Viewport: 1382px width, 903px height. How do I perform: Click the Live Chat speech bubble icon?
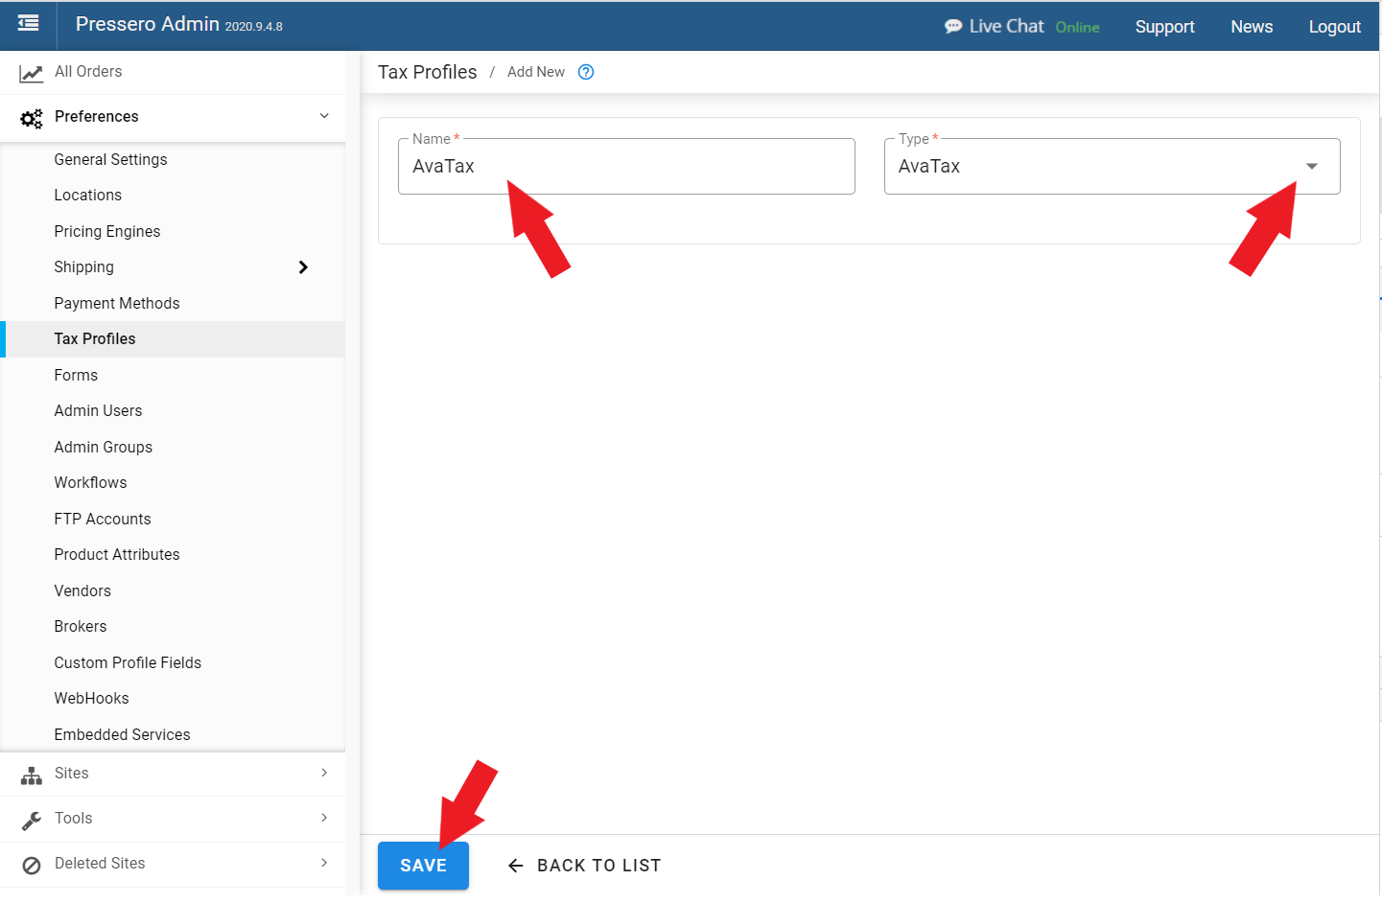(952, 27)
